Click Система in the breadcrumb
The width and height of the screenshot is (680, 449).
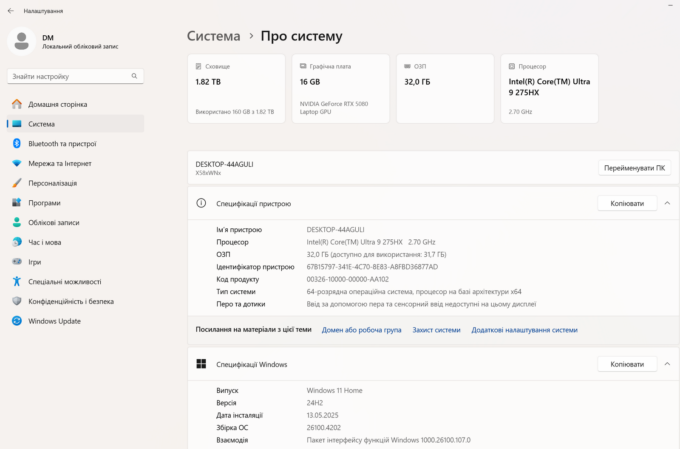[214, 36]
